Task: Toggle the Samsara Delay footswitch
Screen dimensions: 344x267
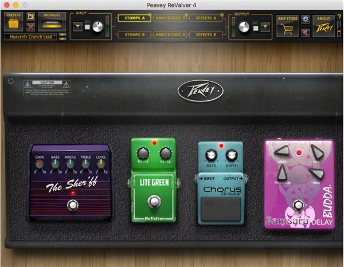Action: pos(298,205)
